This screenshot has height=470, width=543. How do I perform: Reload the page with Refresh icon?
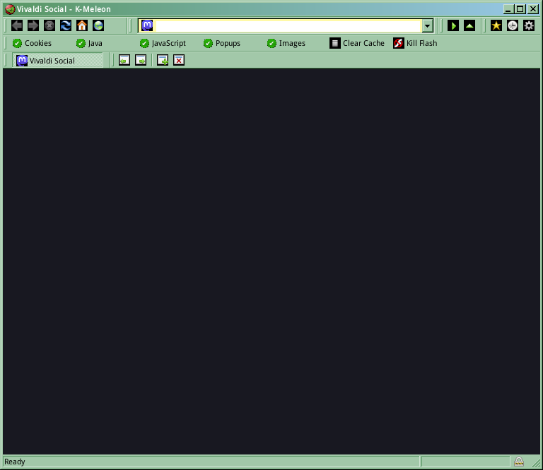[x=66, y=25]
